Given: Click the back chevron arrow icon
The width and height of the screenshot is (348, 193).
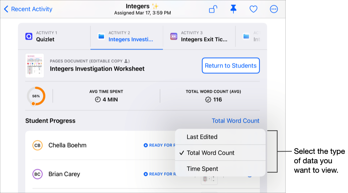Looking at the screenshot, I should point(6,9).
